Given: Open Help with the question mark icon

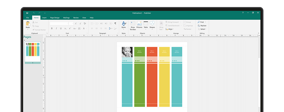Looking at the screenshot, I should [243, 13].
